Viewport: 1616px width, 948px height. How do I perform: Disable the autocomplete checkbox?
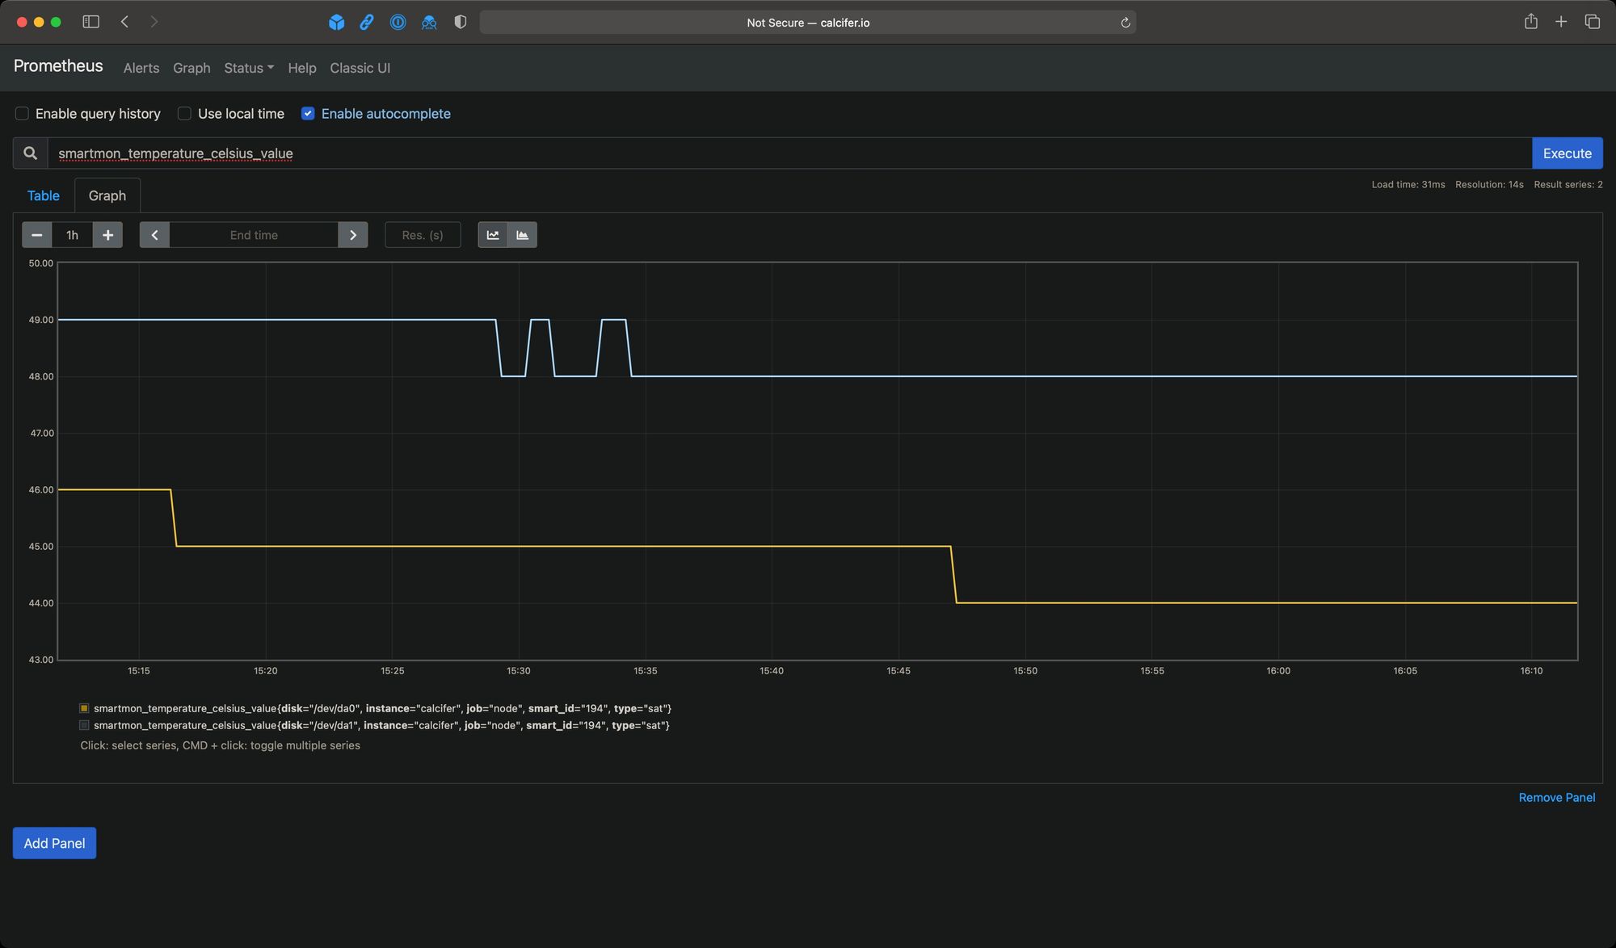308,114
